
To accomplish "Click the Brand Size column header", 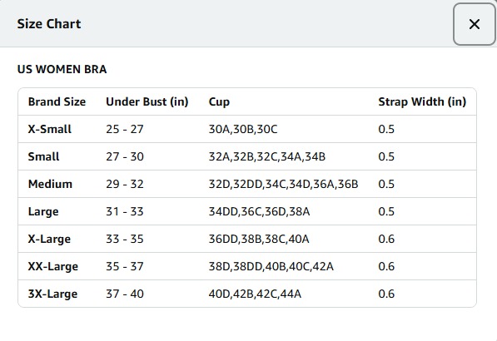I will tap(57, 101).
